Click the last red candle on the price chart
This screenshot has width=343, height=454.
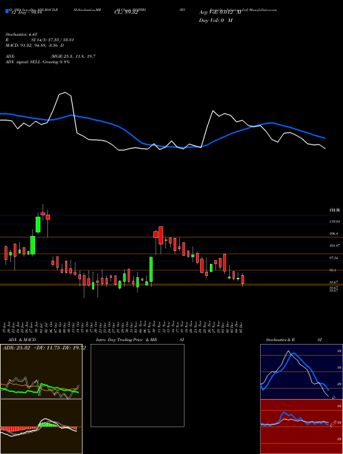pyautogui.click(x=243, y=280)
